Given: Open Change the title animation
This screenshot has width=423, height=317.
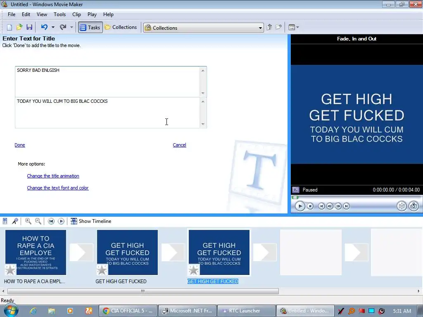Looking at the screenshot, I should pos(53,176).
